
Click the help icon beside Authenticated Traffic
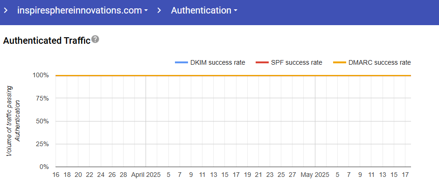95,40
